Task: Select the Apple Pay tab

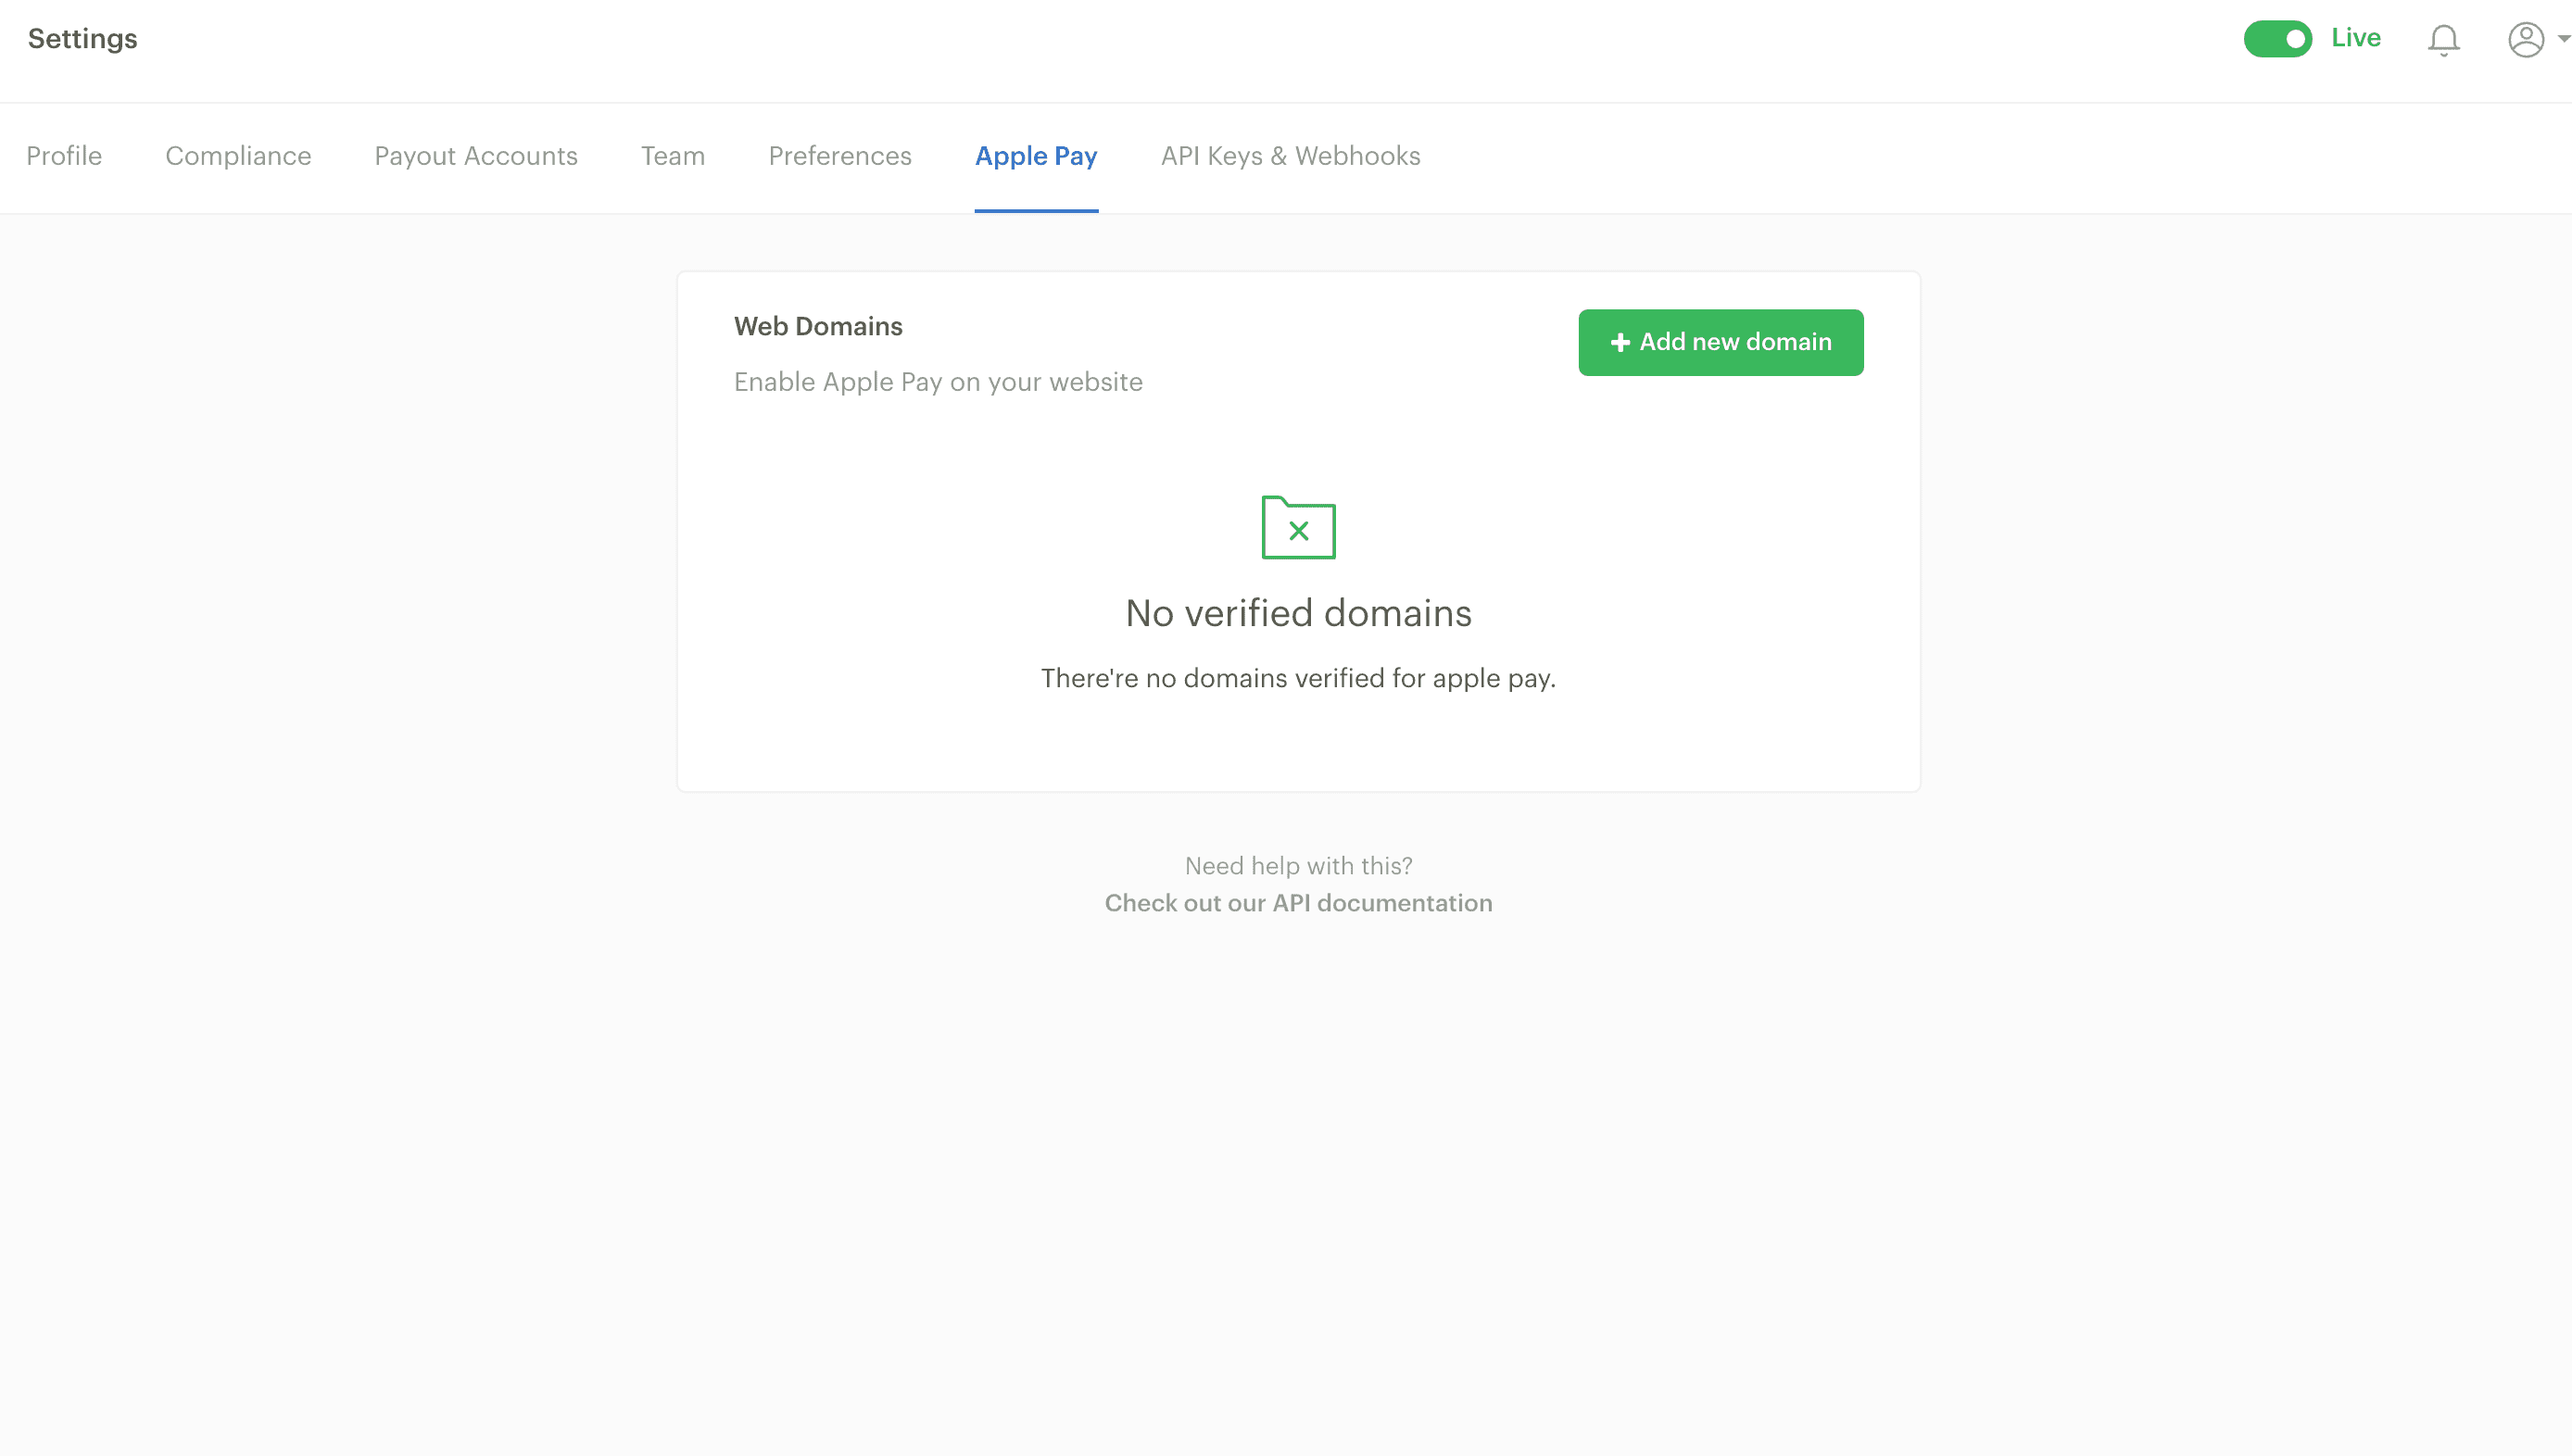Action: pos(1036,156)
